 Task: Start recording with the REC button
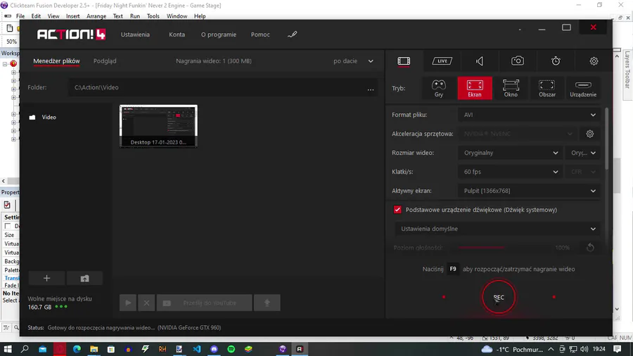coord(499,297)
